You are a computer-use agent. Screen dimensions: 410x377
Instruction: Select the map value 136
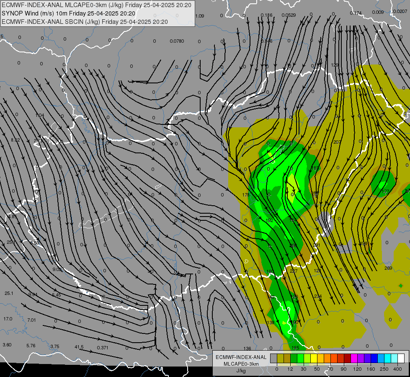(247, 349)
